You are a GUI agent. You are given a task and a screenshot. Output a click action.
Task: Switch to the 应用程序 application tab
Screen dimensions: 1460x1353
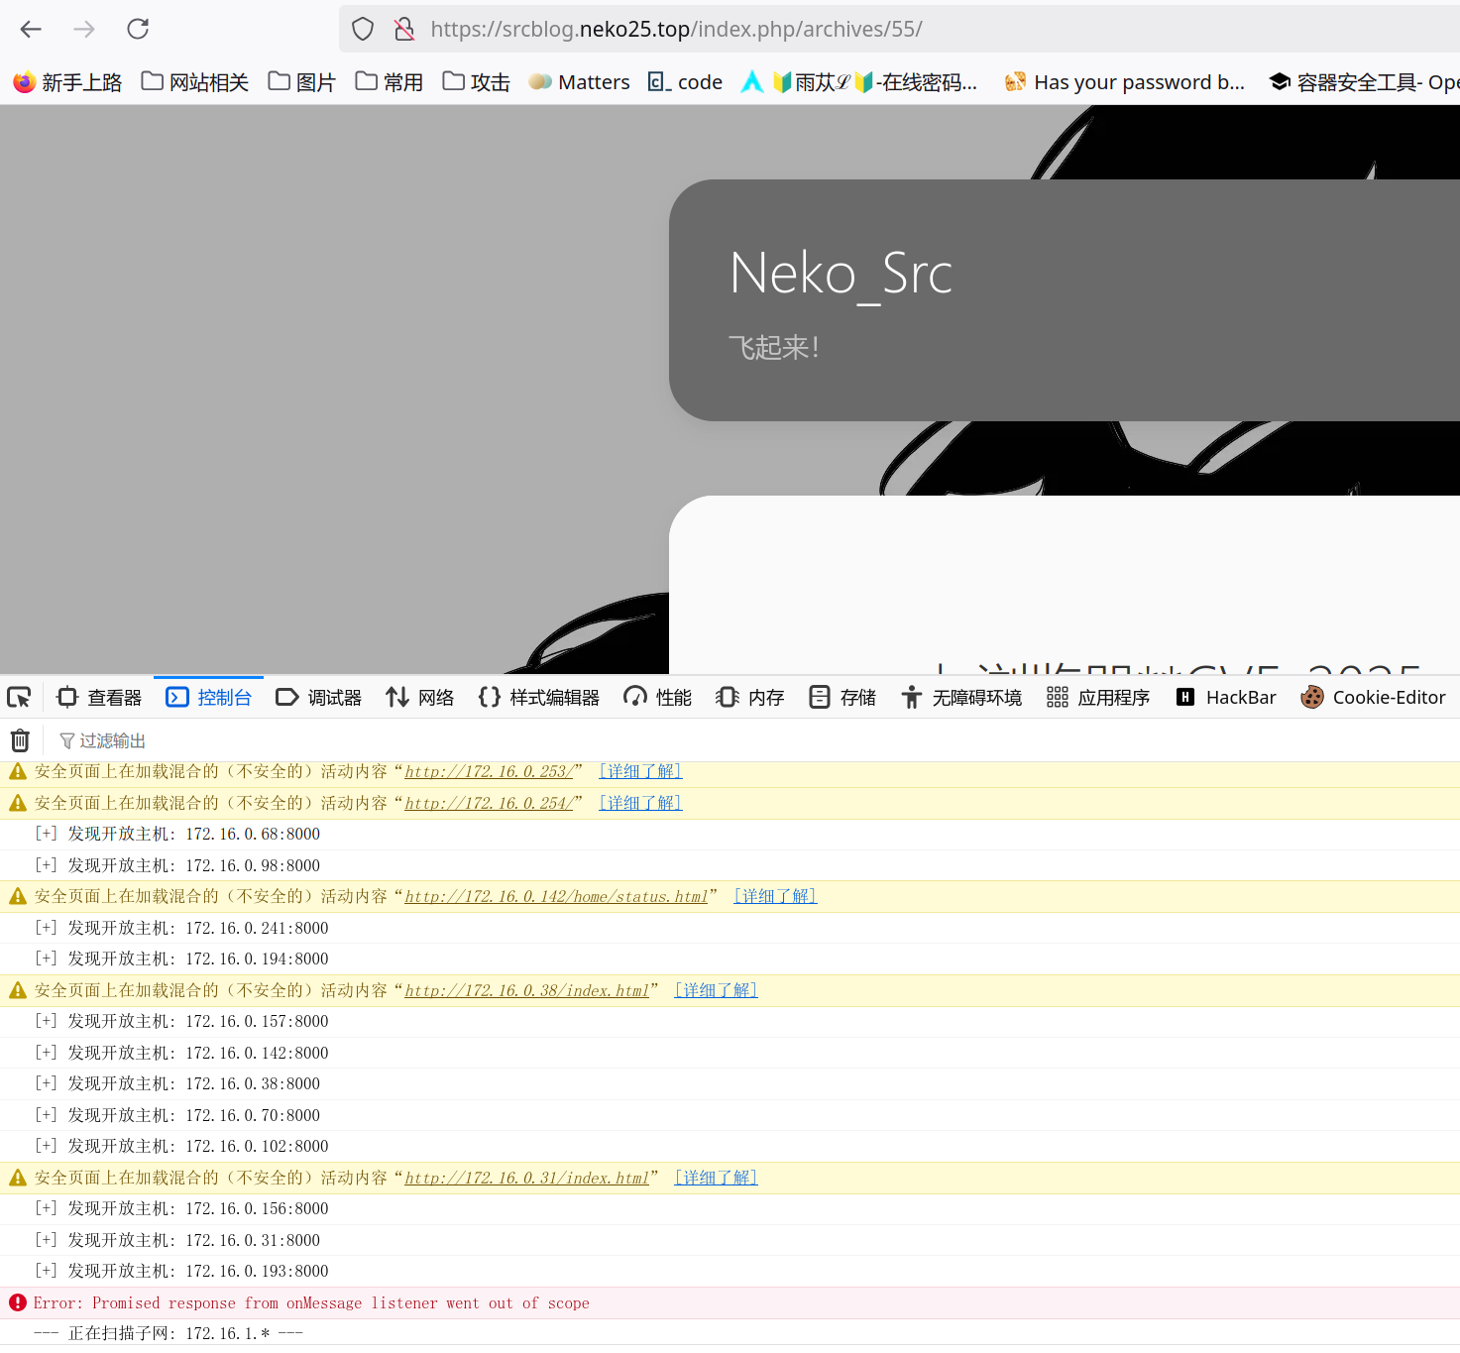pyautogui.click(x=1098, y=698)
